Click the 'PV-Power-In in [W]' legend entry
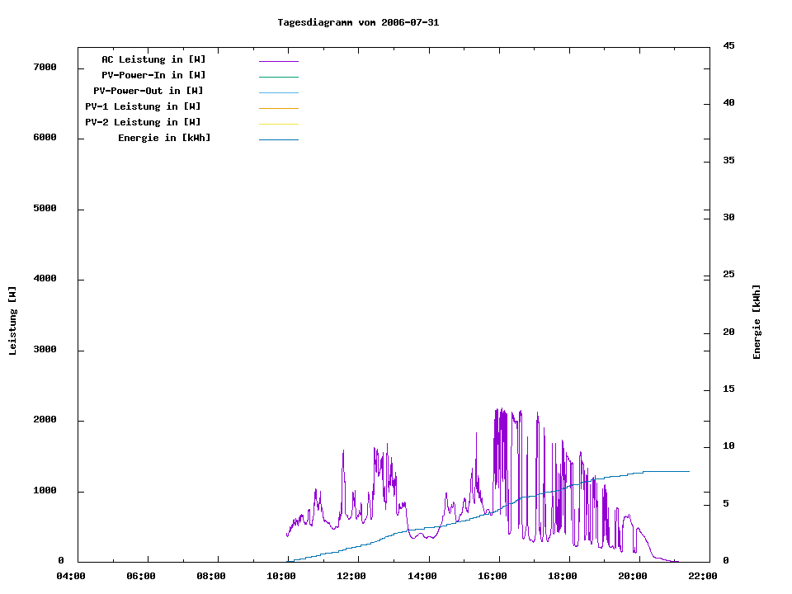The width and height of the screenshot is (792, 594). point(153,75)
